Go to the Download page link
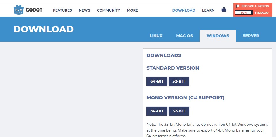Image resolution: width=276 pixels, height=137 pixels. click(x=184, y=10)
